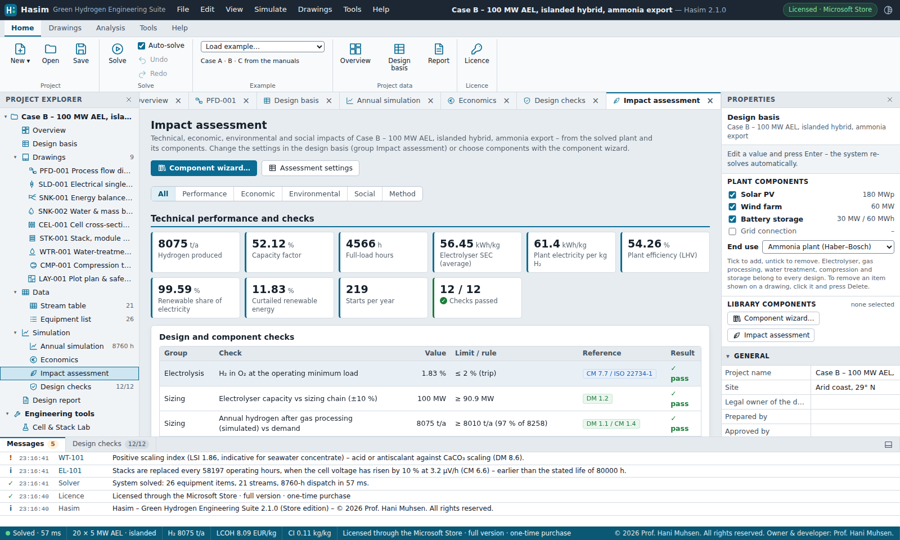Uncheck Battery storage component
Screen dimensions: 900x540
click(732, 219)
